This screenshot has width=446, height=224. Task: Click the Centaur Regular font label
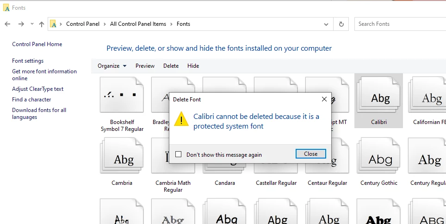tap(328, 183)
